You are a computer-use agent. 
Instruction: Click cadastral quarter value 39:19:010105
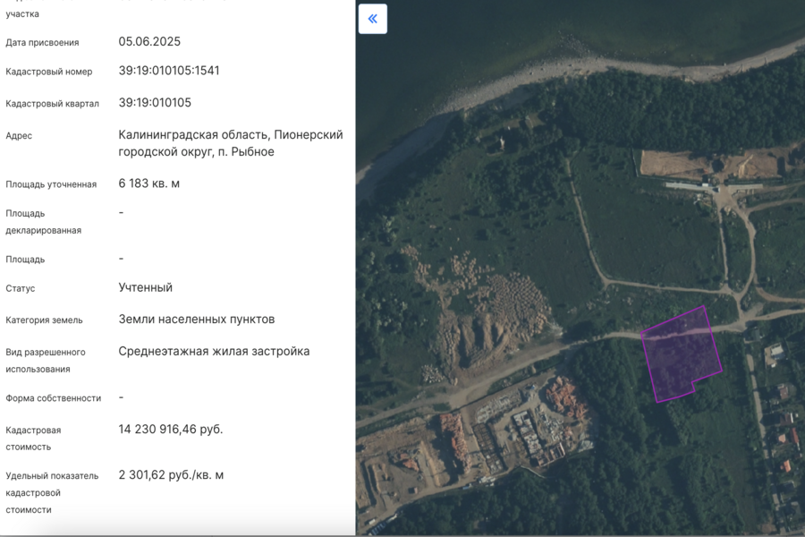(155, 103)
